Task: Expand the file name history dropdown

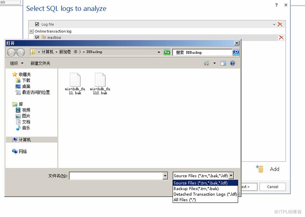Action: [165, 176]
